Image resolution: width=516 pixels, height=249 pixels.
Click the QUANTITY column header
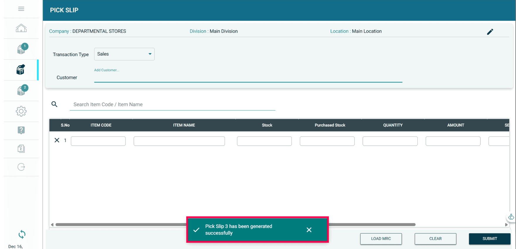[x=393, y=125]
